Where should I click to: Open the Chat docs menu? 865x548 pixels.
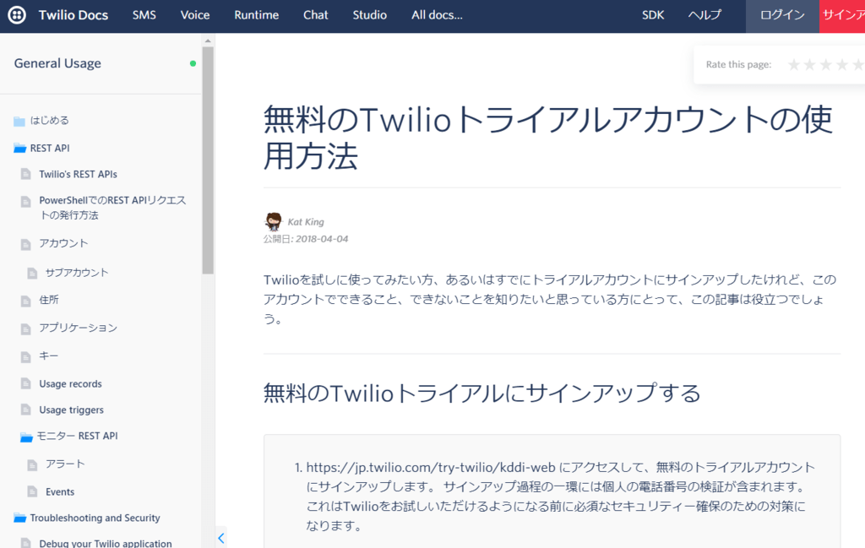point(316,15)
